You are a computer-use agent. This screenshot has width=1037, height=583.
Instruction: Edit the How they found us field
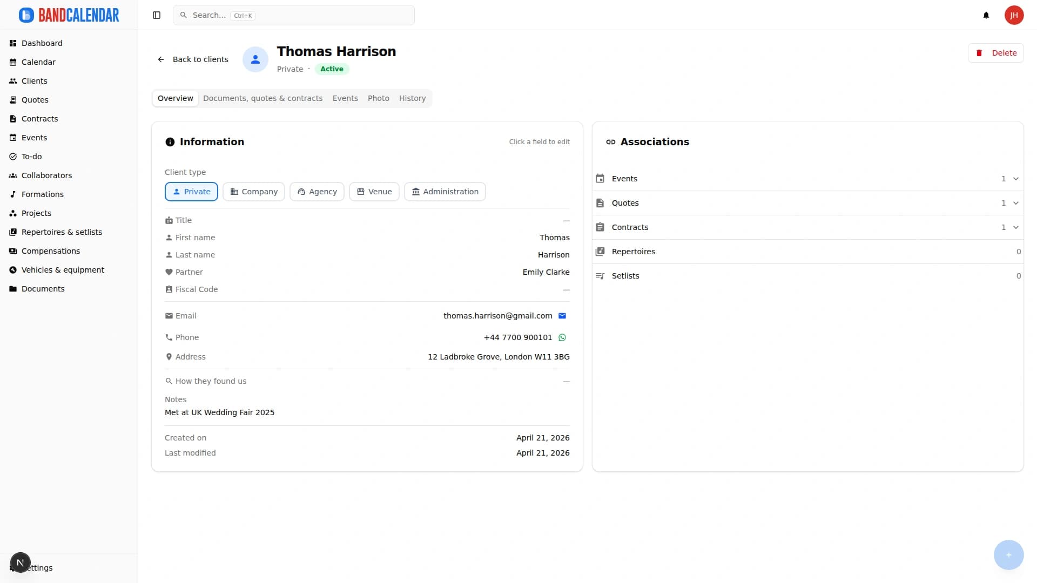[367, 381]
